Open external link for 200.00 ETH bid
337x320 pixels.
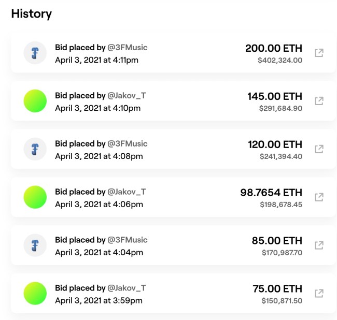319,53
